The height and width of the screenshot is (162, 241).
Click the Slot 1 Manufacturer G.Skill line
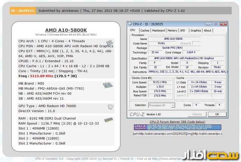(x=42, y=133)
